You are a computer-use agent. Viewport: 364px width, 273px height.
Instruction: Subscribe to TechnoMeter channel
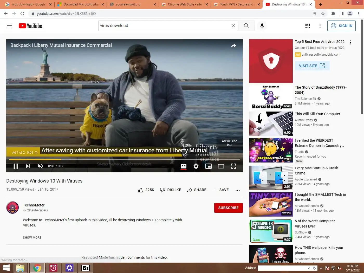point(229,208)
